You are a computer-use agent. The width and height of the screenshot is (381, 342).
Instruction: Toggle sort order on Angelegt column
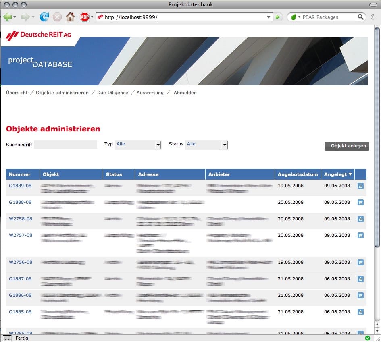(x=338, y=174)
